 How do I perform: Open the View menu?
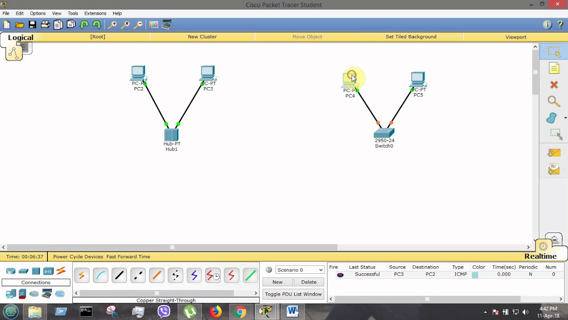pos(57,13)
